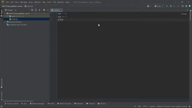Viewport: 192px width, 108px height.
Task: Open the Run menu
Action: coord(44,2)
